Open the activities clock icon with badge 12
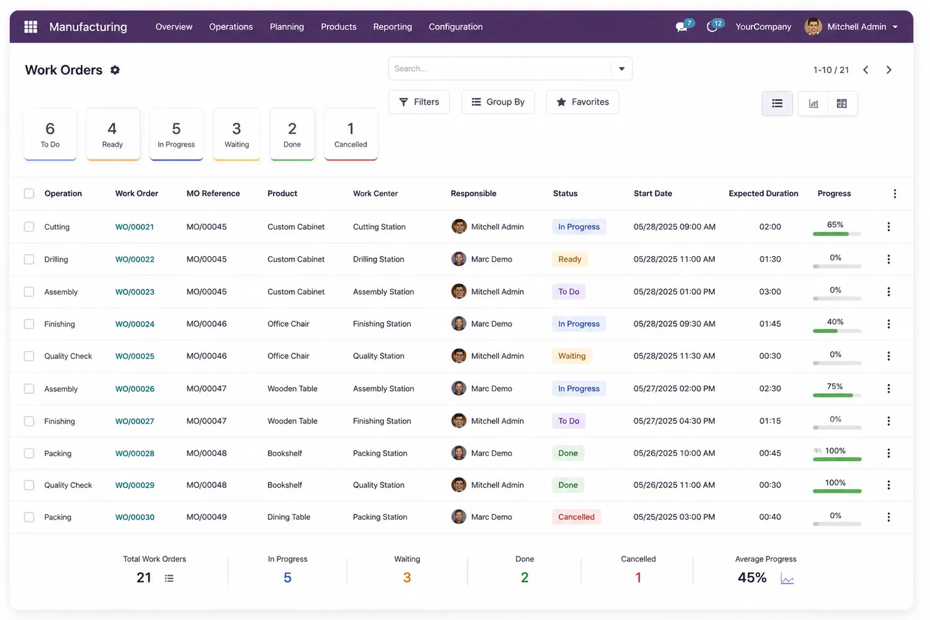The width and height of the screenshot is (930, 620). click(x=712, y=27)
